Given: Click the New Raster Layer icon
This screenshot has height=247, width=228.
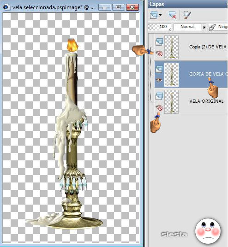Looking at the screenshot, I should [x=154, y=15].
